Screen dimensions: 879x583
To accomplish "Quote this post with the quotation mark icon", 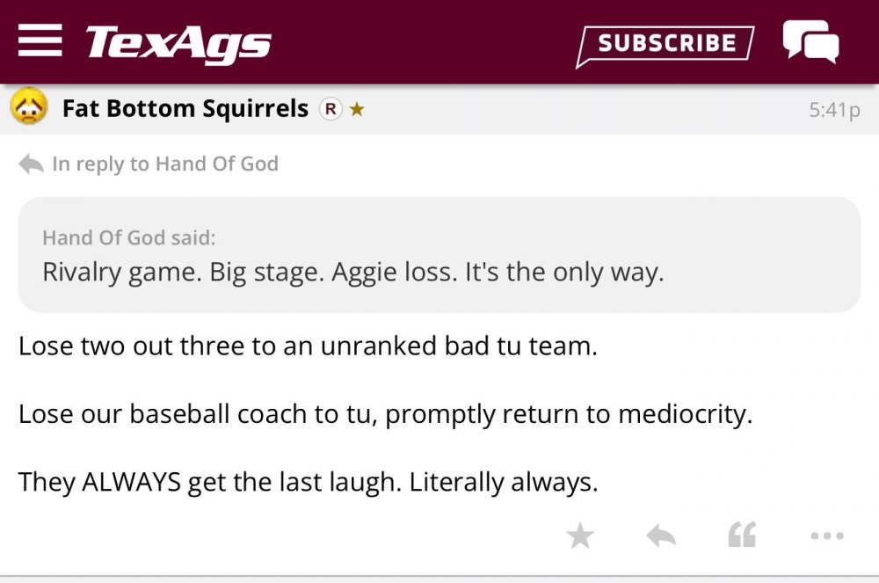I will [742, 535].
